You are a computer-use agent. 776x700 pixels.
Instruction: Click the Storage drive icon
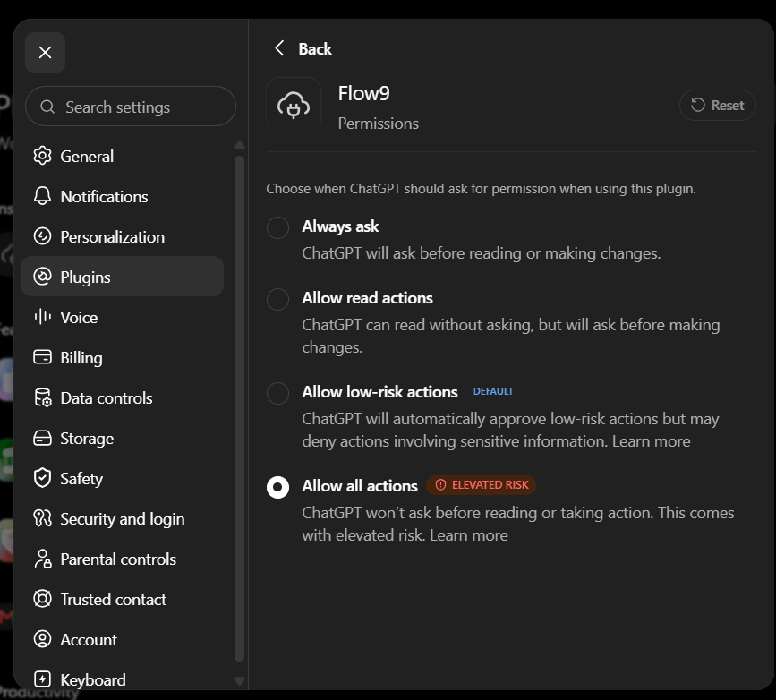[43, 438]
